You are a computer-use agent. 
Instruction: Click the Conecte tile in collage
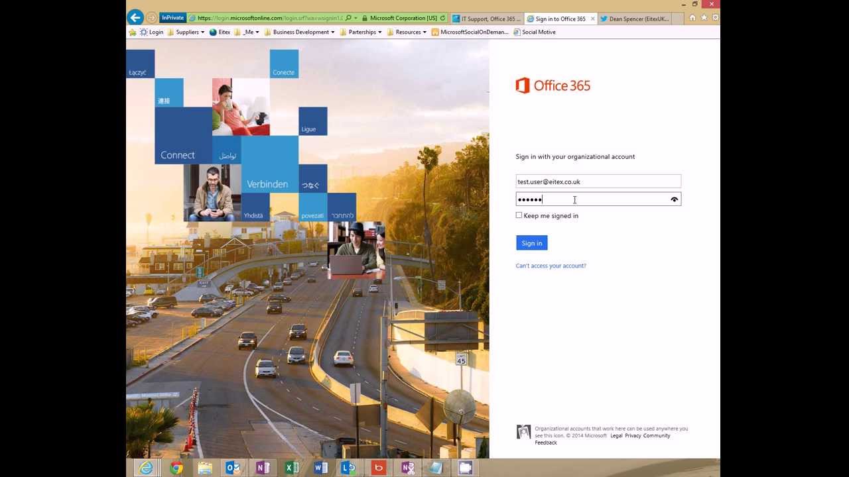tap(284, 64)
